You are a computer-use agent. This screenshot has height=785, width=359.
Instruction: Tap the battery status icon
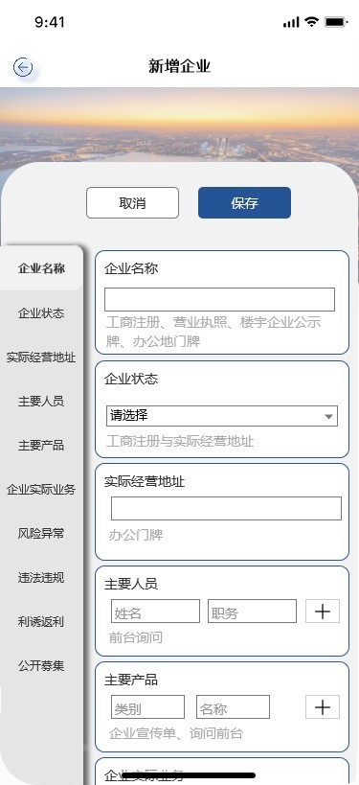[335, 22]
